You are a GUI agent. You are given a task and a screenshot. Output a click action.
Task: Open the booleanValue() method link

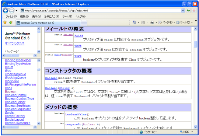pos(76,114)
